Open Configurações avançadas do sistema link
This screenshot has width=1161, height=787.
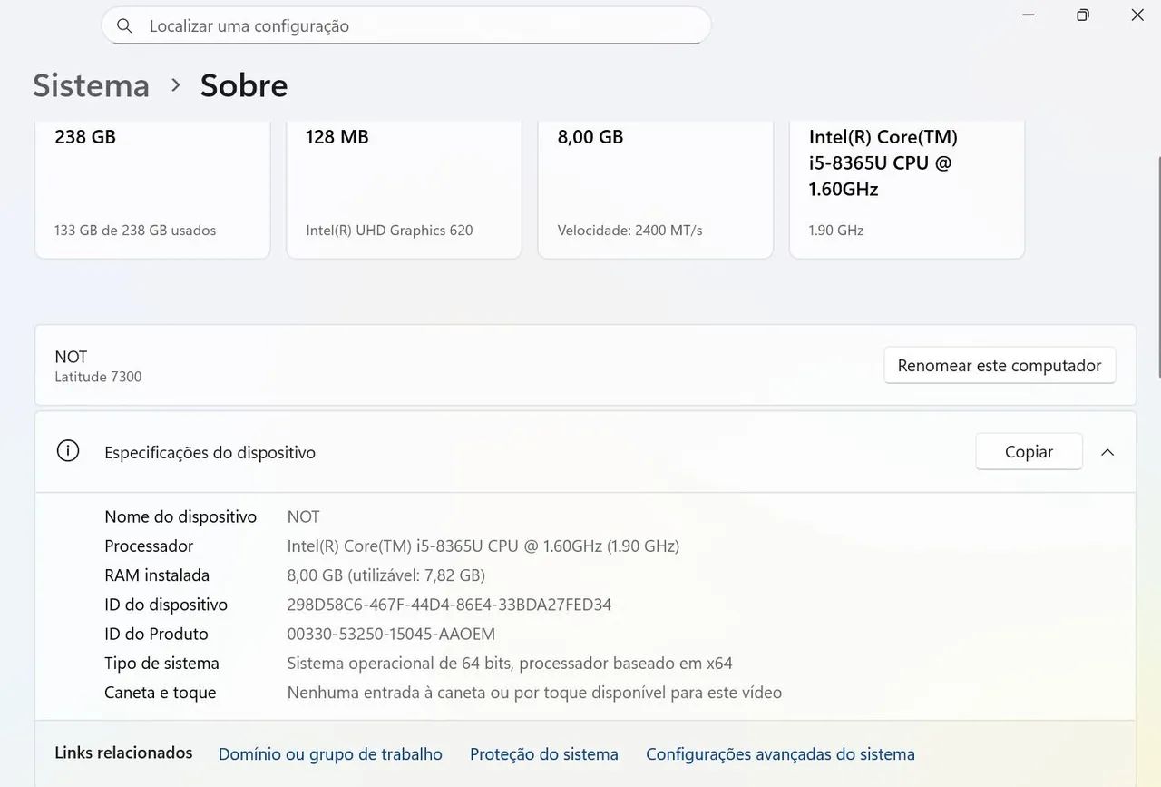click(x=780, y=754)
